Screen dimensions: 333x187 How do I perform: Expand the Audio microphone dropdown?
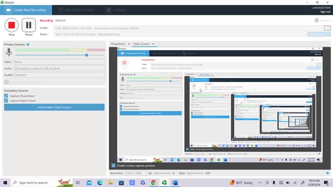(x=59, y=68)
